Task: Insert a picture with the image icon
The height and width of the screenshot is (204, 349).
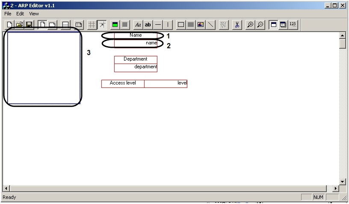Action: click(x=201, y=25)
